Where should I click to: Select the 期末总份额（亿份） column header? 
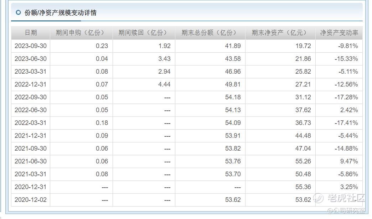coord(210,33)
